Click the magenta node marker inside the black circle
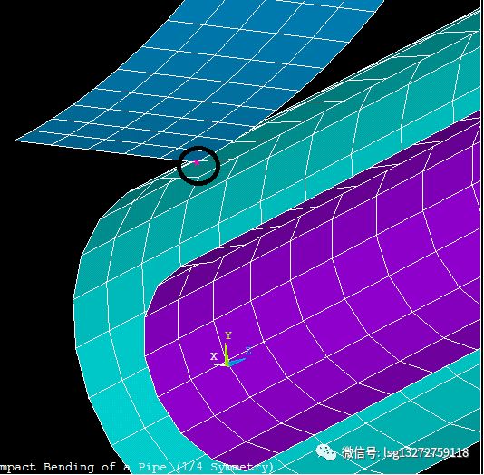484x475 pixels. [197, 162]
